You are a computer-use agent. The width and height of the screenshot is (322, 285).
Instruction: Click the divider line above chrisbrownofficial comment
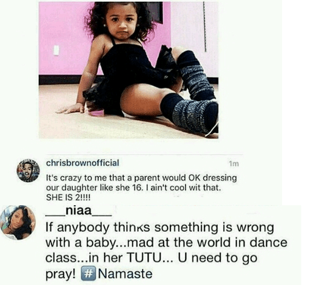[x=145, y=154]
